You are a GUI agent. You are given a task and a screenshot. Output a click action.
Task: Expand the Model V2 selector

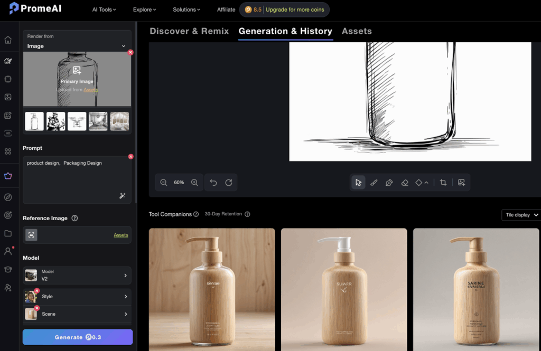[x=77, y=275]
